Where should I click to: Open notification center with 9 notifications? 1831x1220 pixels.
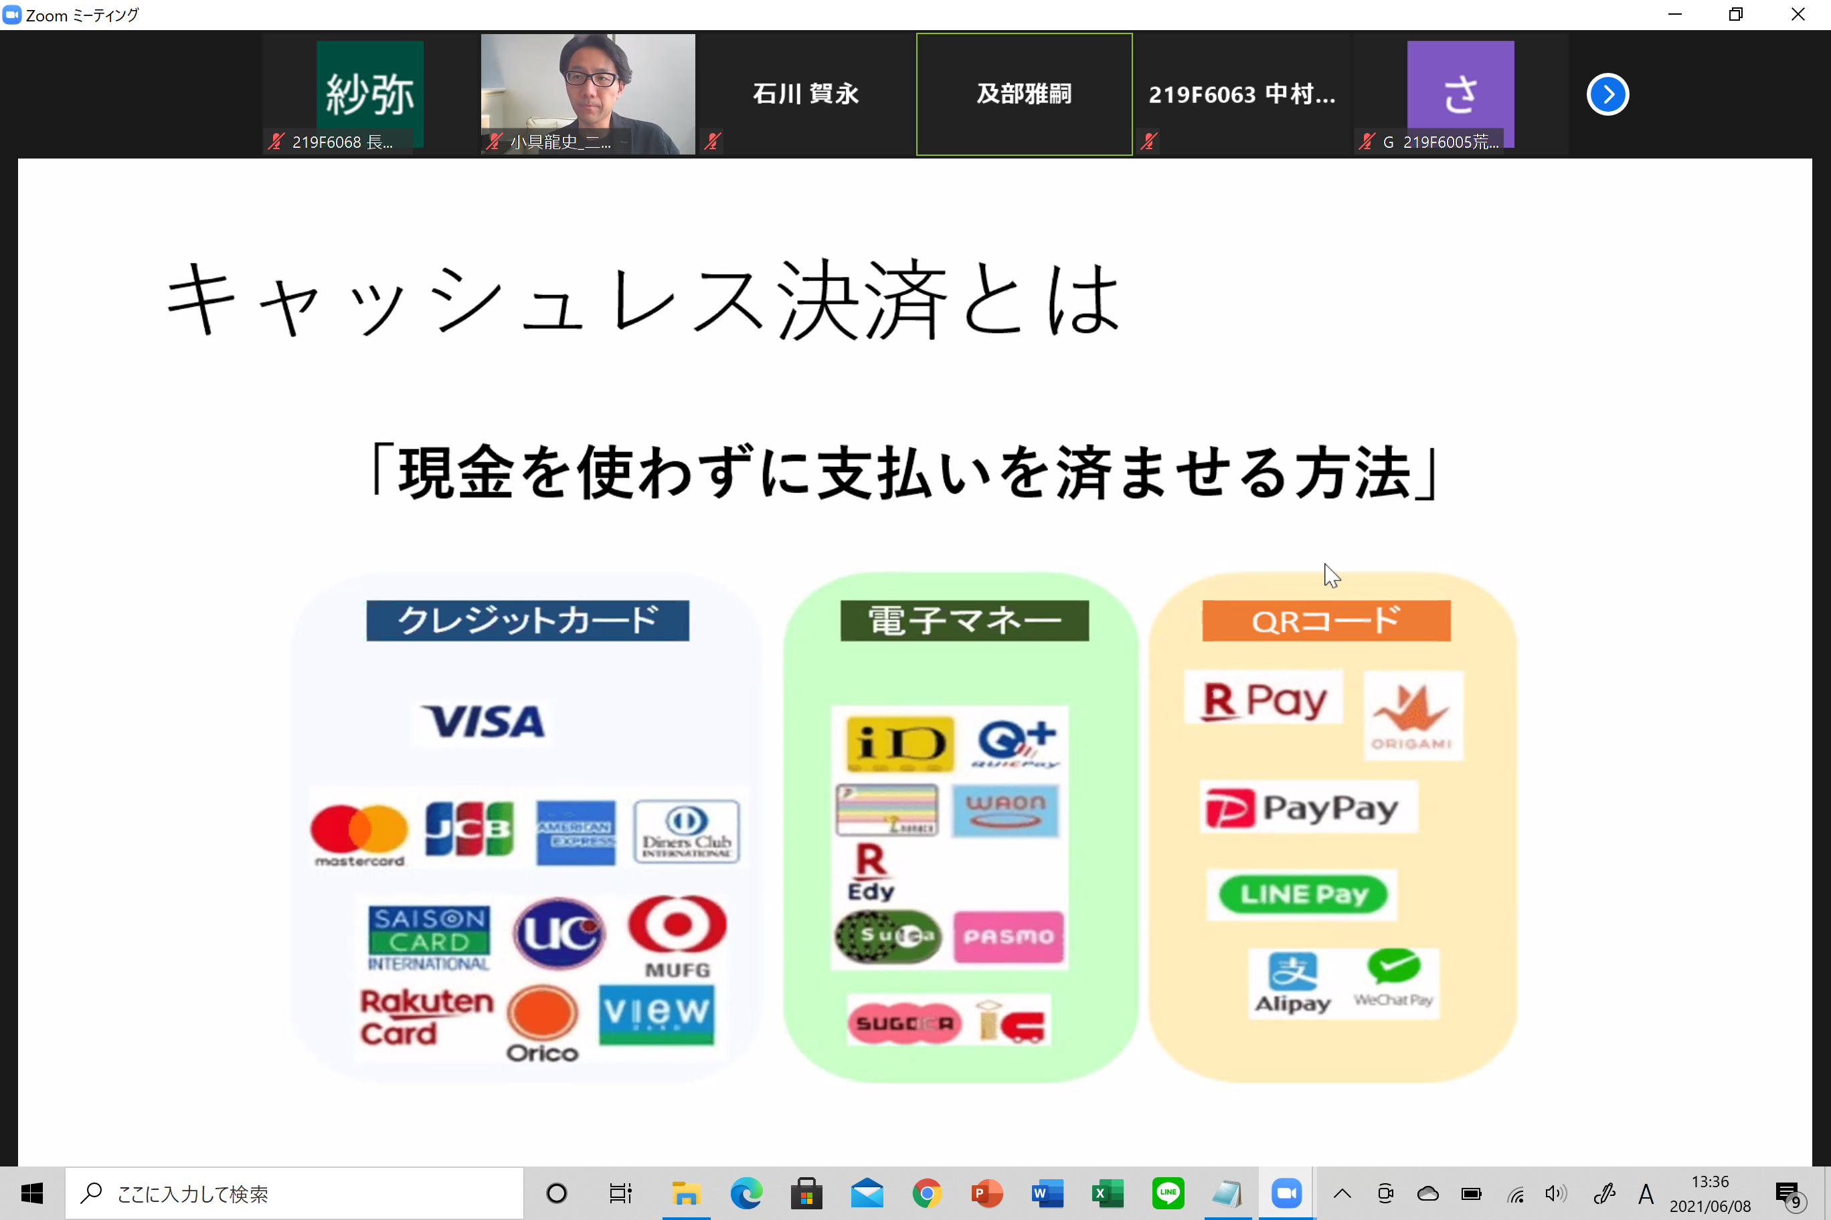point(1791,1195)
